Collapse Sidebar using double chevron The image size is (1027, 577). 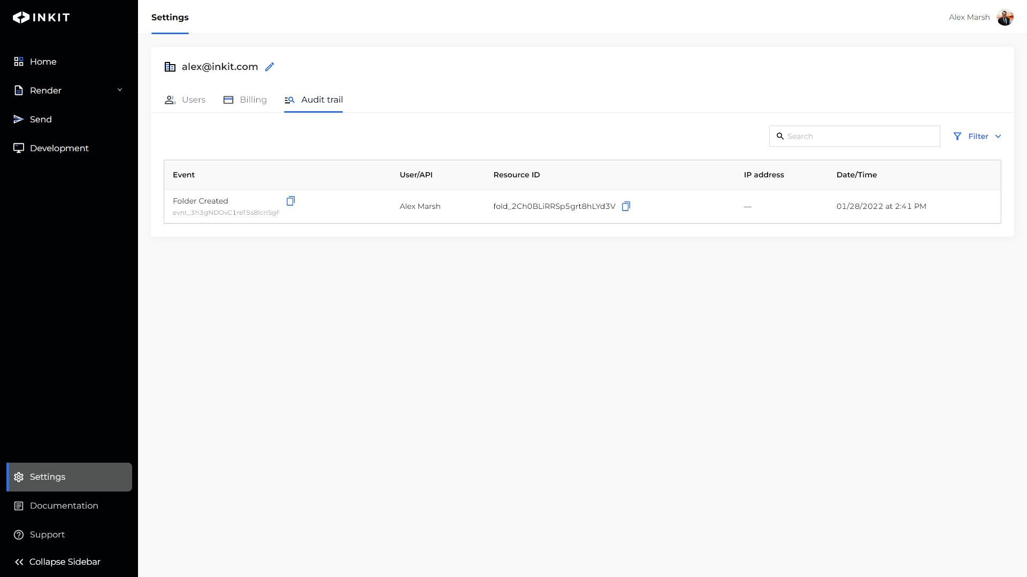pos(19,562)
